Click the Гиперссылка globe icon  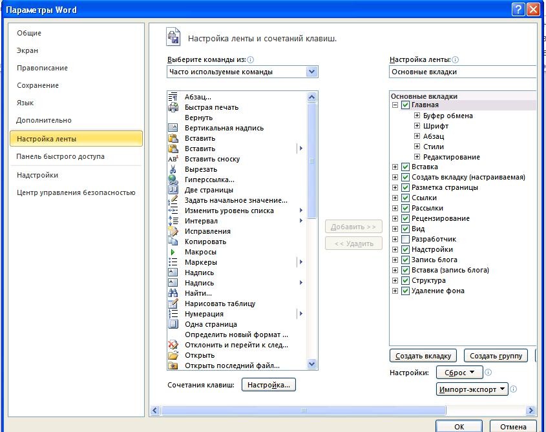coord(173,180)
